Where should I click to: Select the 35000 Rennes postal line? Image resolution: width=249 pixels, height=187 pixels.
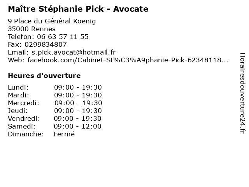point(32,29)
